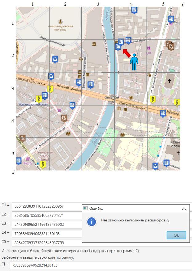Screen dimensions: 192x271
Task: Click envelope post icon at bottom edge near Казанская
Action: tap(155, 166)
